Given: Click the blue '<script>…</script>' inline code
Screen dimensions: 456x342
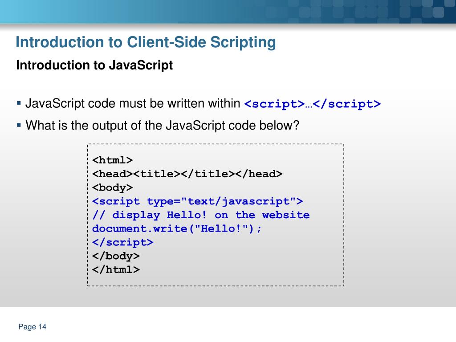Looking at the screenshot, I should tap(312, 104).
